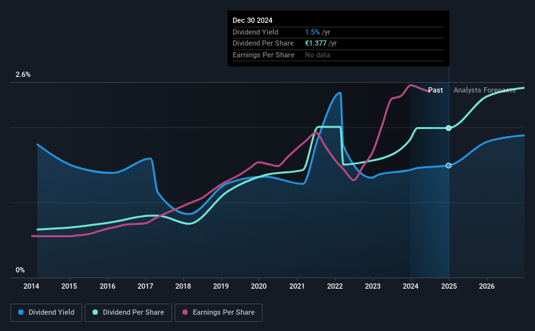This screenshot has width=535, height=331.
Task: Toggle the Dividend Yield legend series
Action: pos(46,313)
